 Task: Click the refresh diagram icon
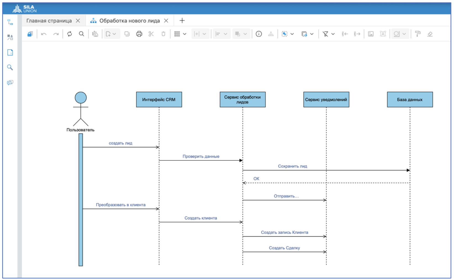pos(70,34)
